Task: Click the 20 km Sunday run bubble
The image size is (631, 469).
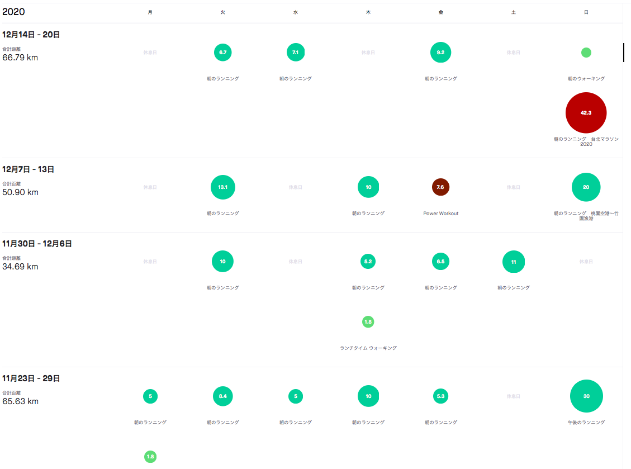Action: pyautogui.click(x=586, y=187)
